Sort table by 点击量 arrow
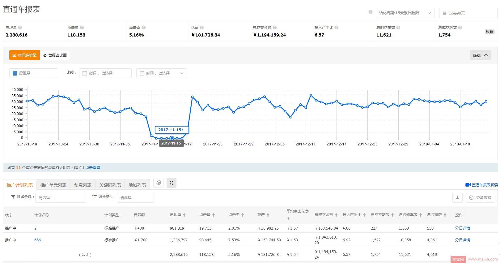 [214, 215]
